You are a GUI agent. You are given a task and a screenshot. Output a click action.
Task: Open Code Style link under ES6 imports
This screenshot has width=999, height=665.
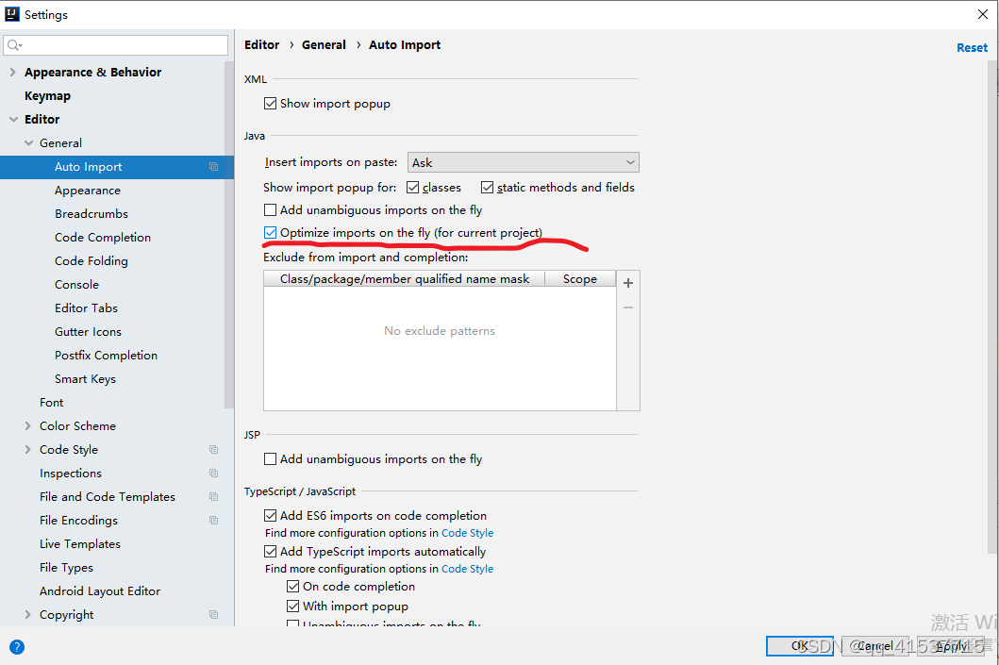(x=467, y=533)
